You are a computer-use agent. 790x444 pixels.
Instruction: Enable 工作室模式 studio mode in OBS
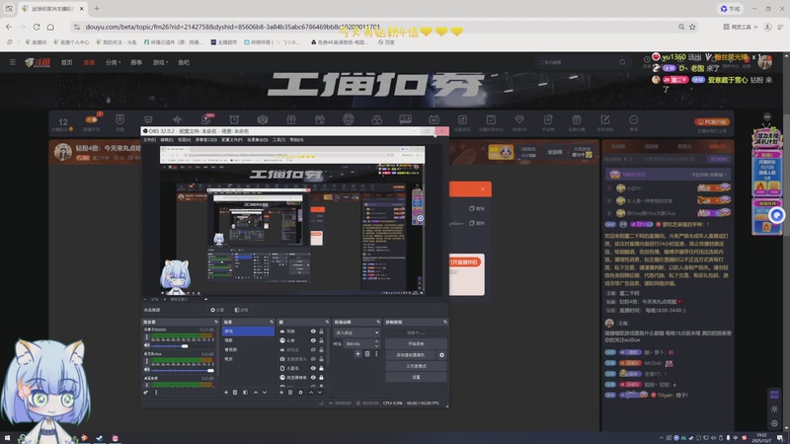pos(416,366)
